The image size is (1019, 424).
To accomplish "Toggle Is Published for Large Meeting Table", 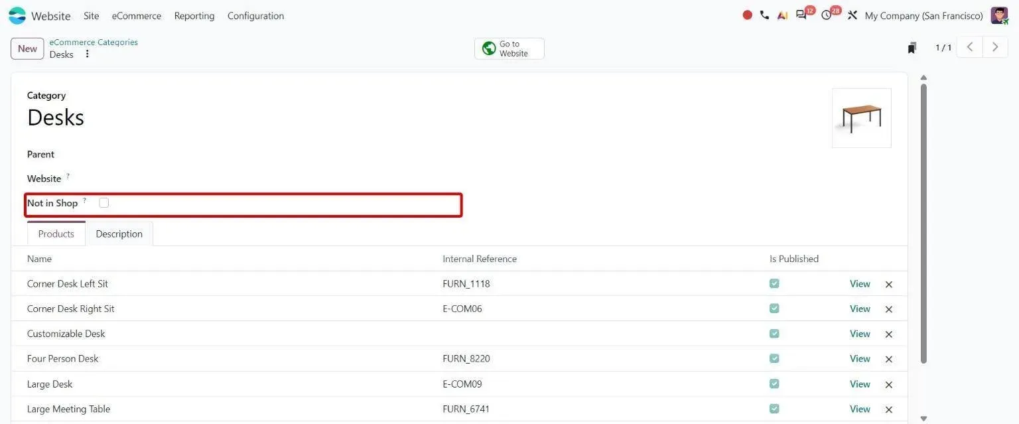I will pos(774,409).
